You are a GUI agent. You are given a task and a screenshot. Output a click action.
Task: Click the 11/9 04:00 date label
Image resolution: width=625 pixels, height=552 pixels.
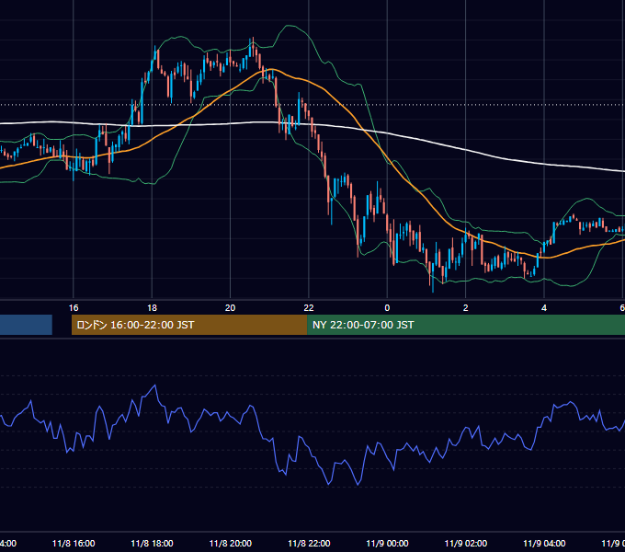[544, 544]
